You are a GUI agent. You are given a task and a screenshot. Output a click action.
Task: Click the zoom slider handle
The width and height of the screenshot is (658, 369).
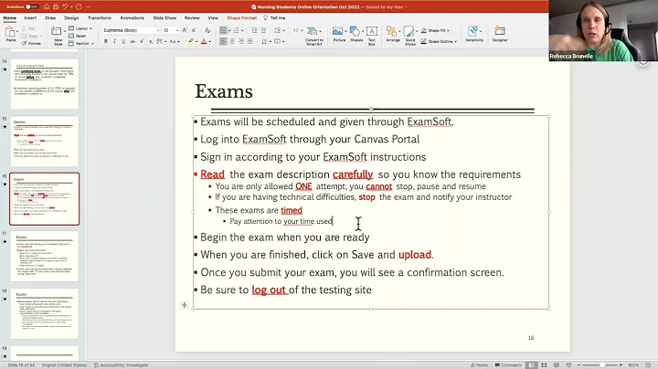pos(602,365)
